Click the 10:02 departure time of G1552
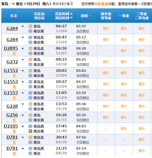Screen dimensions: 152x158 61,70
